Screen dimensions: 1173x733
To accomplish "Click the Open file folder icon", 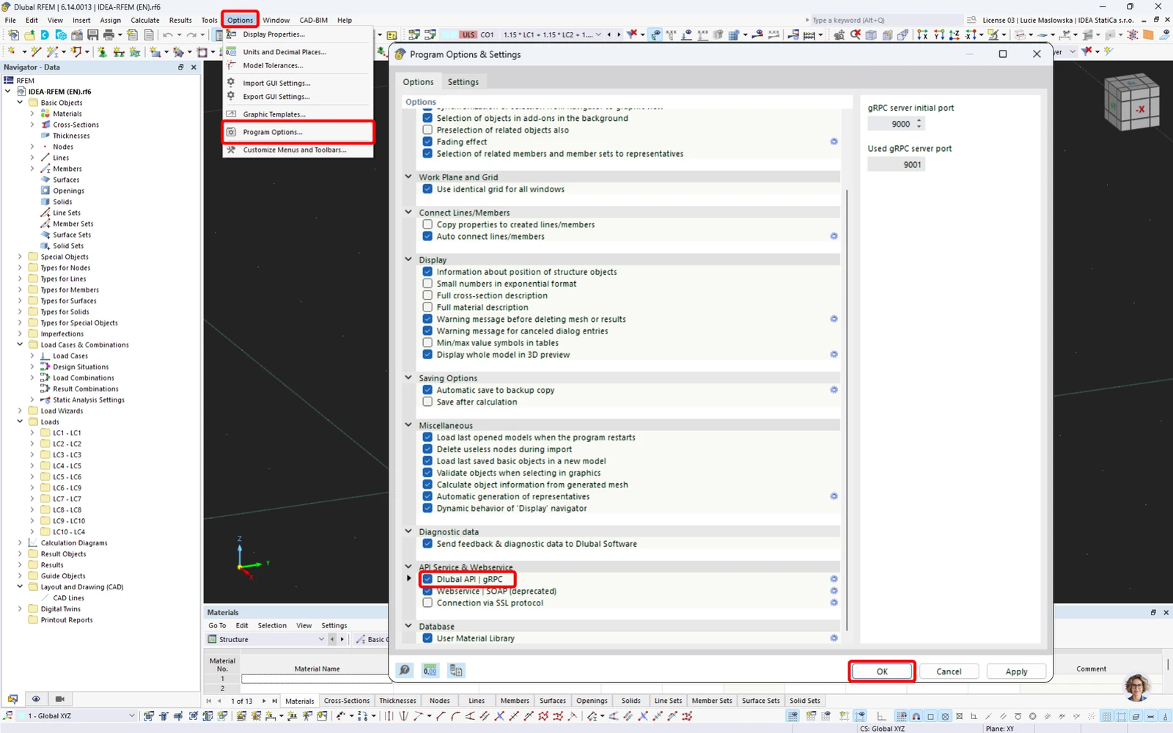I will tap(29, 34).
